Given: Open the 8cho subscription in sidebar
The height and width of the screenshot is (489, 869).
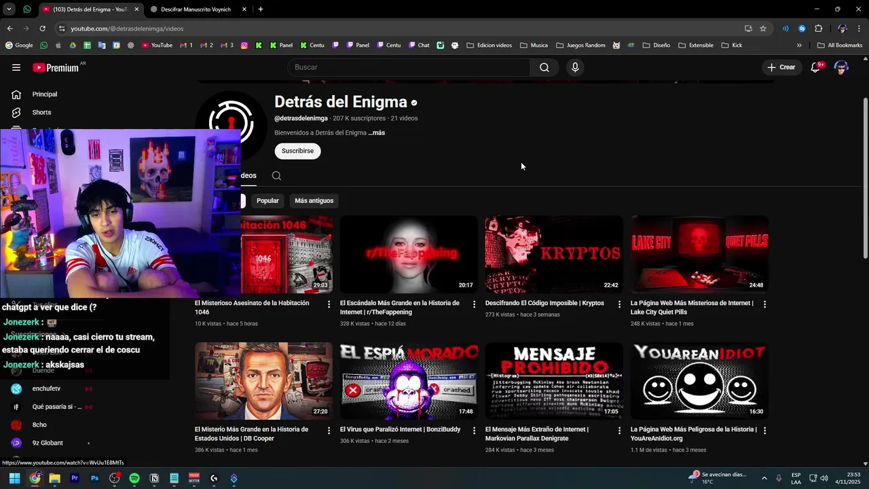Looking at the screenshot, I should point(39,425).
